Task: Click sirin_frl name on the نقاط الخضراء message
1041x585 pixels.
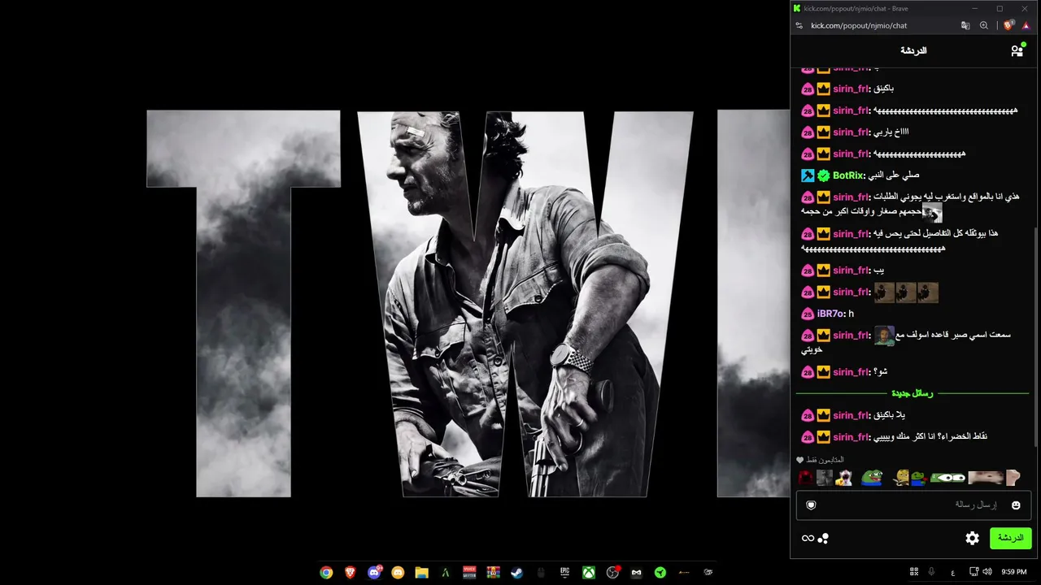Action: point(851,437)
